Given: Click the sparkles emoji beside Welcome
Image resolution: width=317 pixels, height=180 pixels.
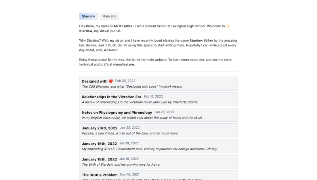Looking at the screenshot, I should pyautogui.click(x=228, y=26).
